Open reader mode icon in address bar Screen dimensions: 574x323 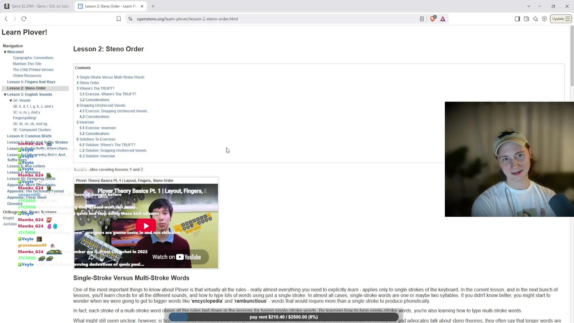point(422,19)
